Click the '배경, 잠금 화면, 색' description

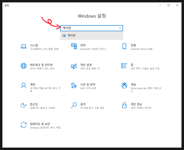tap(90, 68)
